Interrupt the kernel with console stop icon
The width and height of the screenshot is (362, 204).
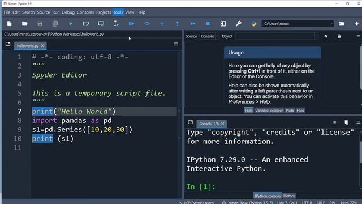click(x=334, y=122)
